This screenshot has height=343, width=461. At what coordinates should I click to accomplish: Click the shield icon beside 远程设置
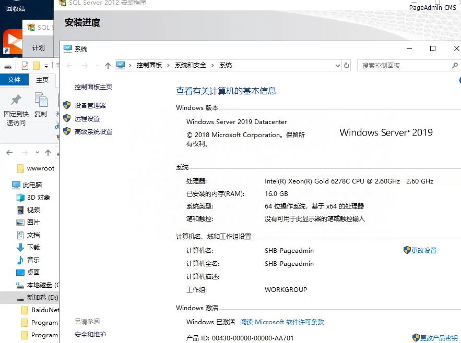point(67,118)
